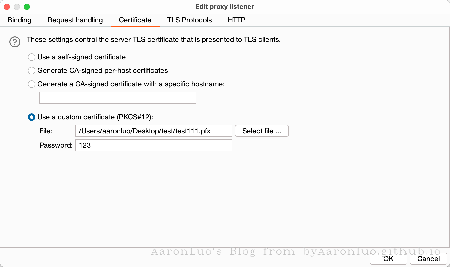The width and height of the screenshot is (450, 267).
Task: Click the certificate File path field
Action: pos(154,131)
